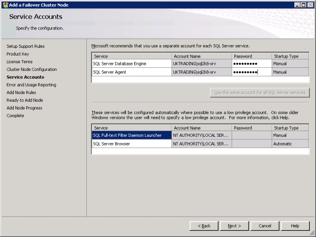This screenshot has height=237, width=316.
Task: Click SQL Server Browser account name cell
Action: tap(202, 144)
